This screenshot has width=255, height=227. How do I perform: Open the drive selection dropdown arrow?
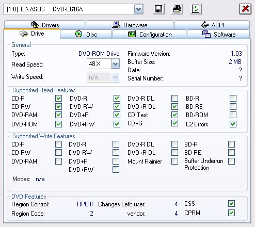pyautogui.click(x=138, y=9)
